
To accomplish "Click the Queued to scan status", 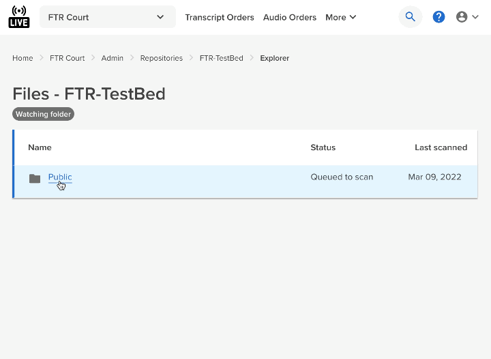I will tap(342, 177).
